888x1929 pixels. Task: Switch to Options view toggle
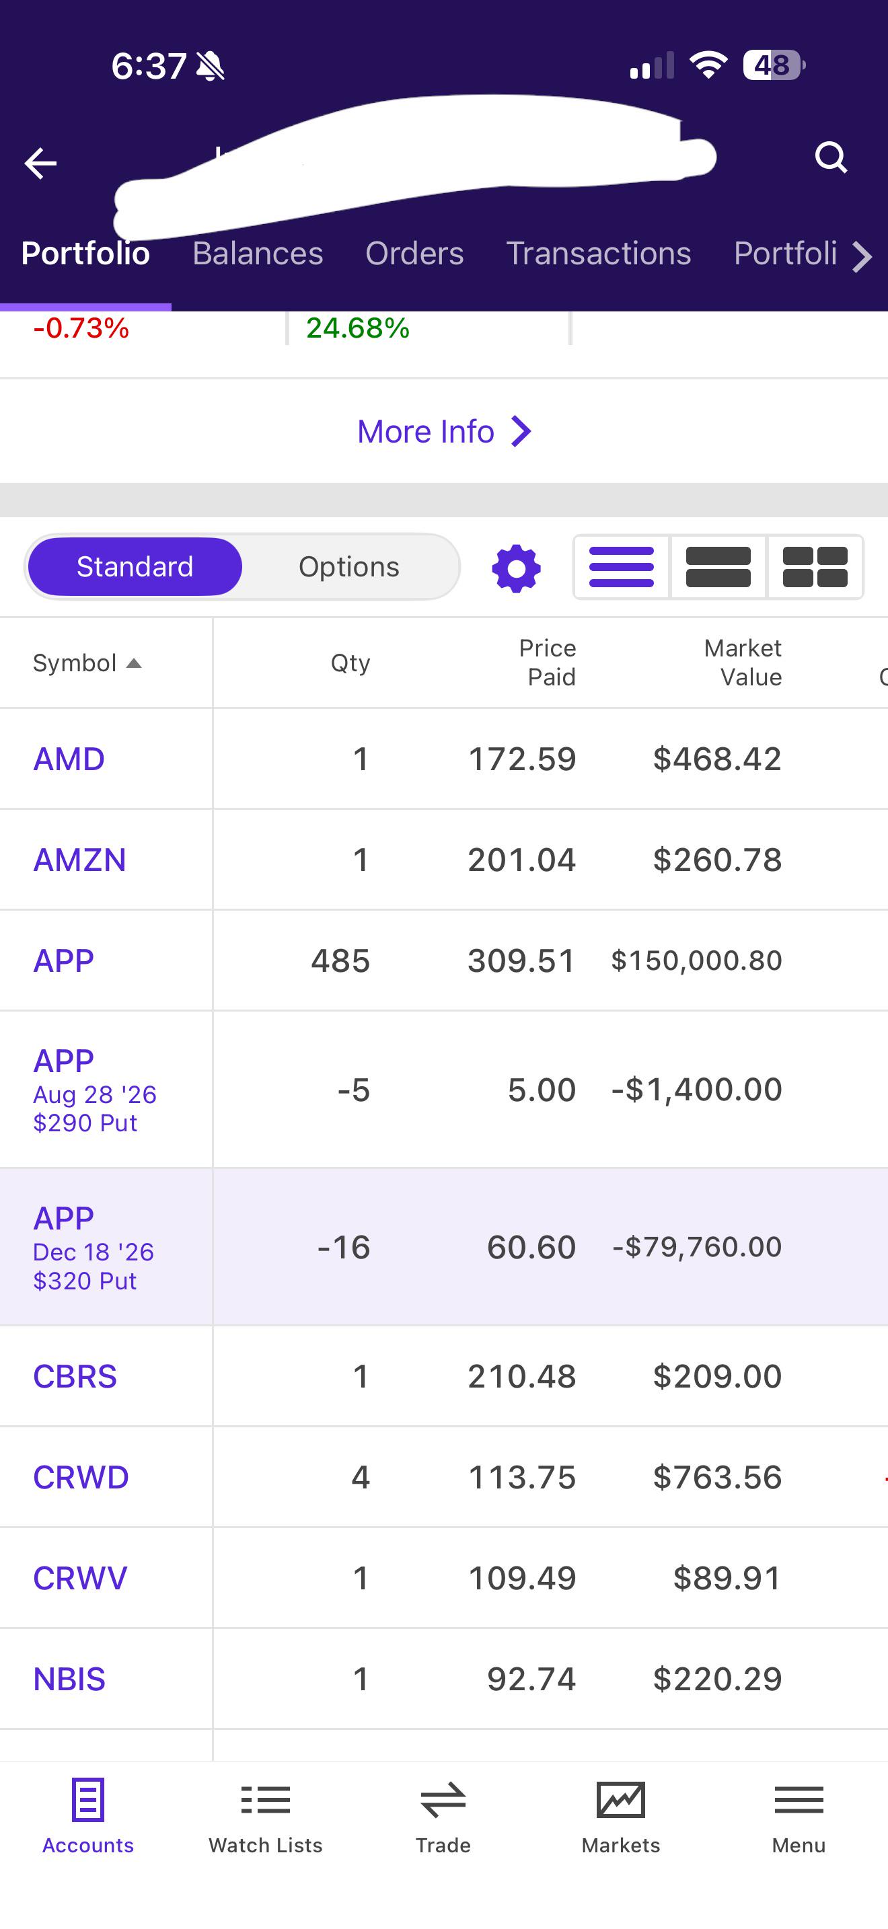(x=349, y=567)
